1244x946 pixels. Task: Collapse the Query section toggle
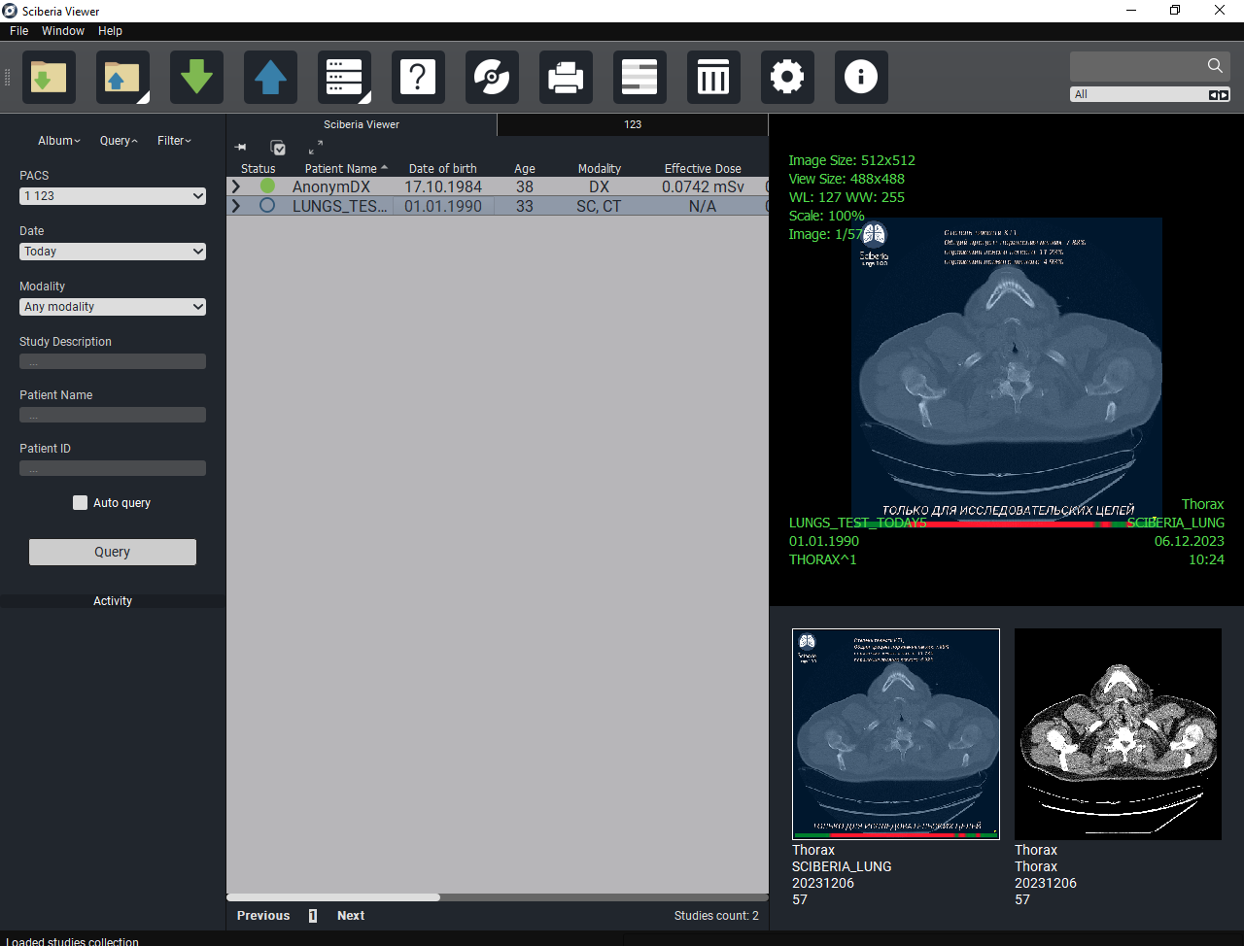pyautogui.click(x=119, y=141)
